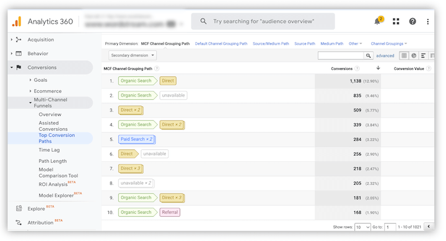Switch to the pivot view icon
The height and width of the screenshot is (241, 446).
pos(432,56)
